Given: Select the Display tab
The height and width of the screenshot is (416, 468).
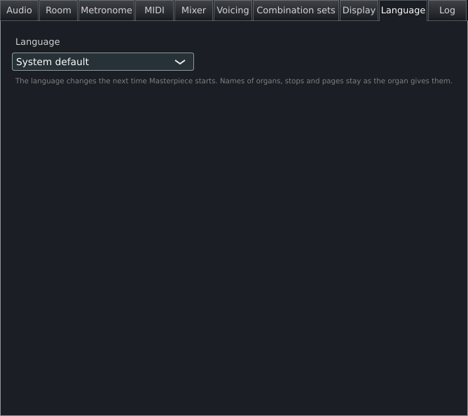Looking at the screenshot, I should point(359,11).
